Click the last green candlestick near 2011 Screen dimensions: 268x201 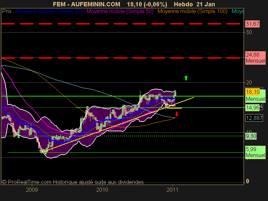pos(175,94)
